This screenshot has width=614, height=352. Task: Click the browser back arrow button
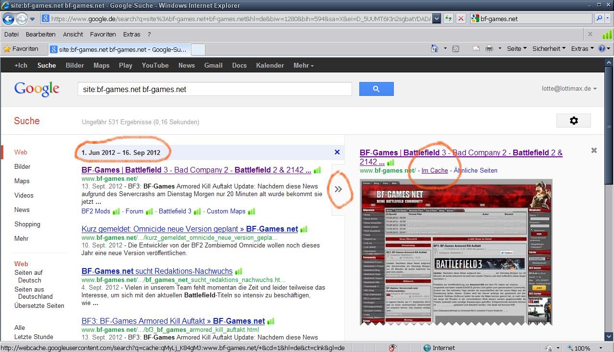[9, 19]
